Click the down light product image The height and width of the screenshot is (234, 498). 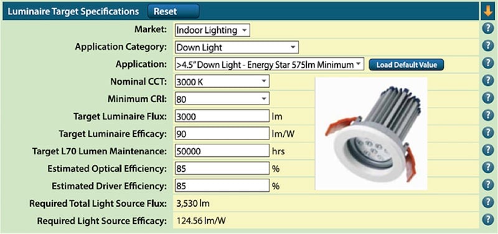point(371,134)
